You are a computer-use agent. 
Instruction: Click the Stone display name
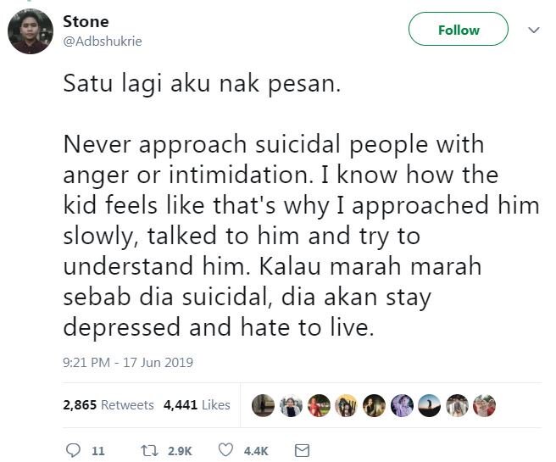click(x=86, y=22)
